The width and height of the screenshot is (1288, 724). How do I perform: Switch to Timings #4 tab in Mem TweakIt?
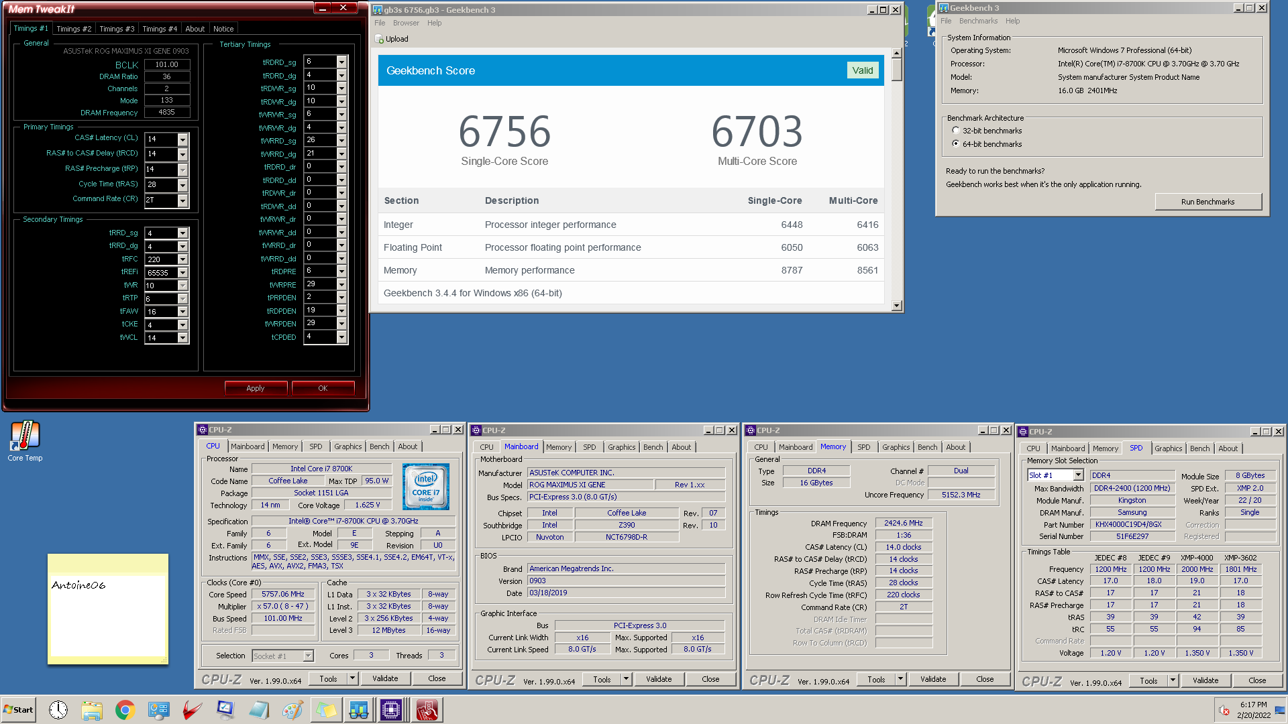pos(160,29)
